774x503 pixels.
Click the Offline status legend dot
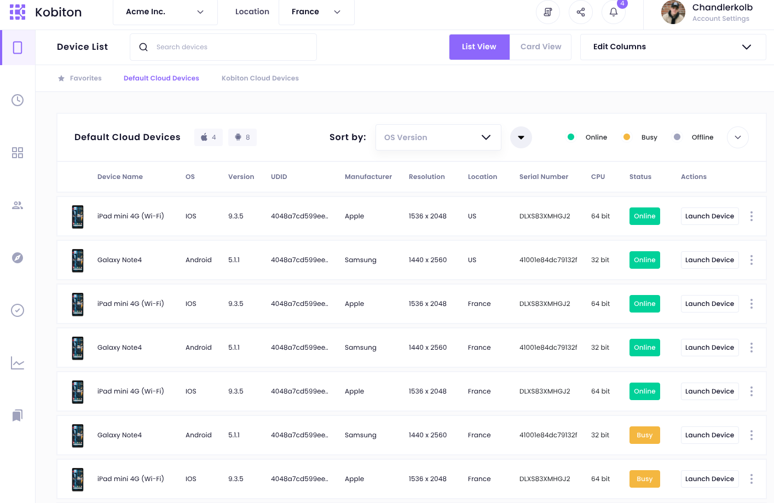click(x=677, y=137)
